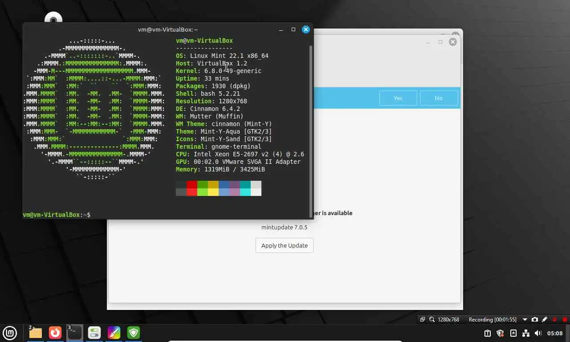Screen dimensions: 570x342
Task: Switch to the Terminal panel icon
Action: [75, 333]
